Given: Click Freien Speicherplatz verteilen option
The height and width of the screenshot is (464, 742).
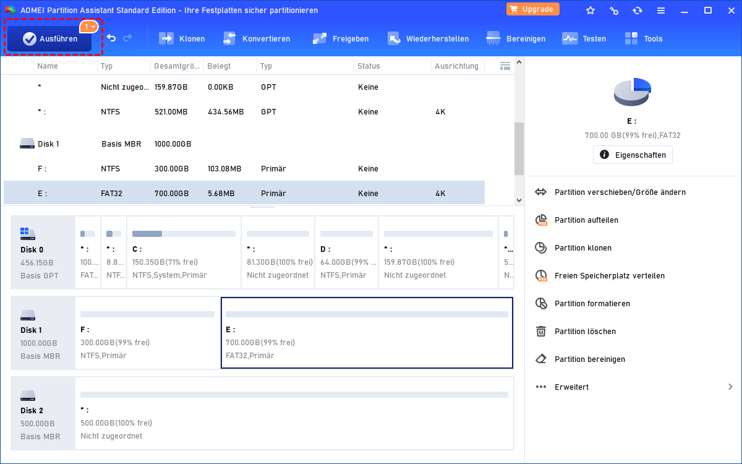Looking at the screenshot, I should [610, 276].
